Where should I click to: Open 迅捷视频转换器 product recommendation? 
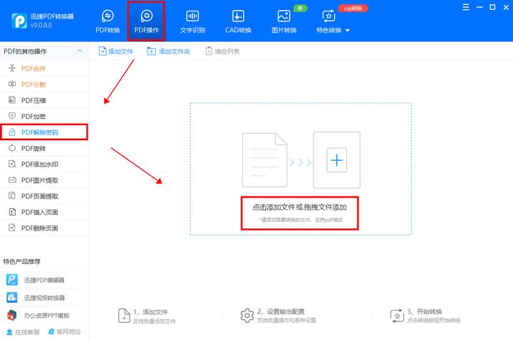click(44, 297)
